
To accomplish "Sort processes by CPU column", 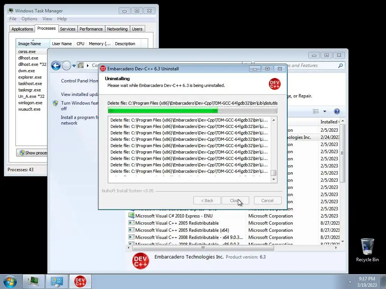I will (80, 44).
